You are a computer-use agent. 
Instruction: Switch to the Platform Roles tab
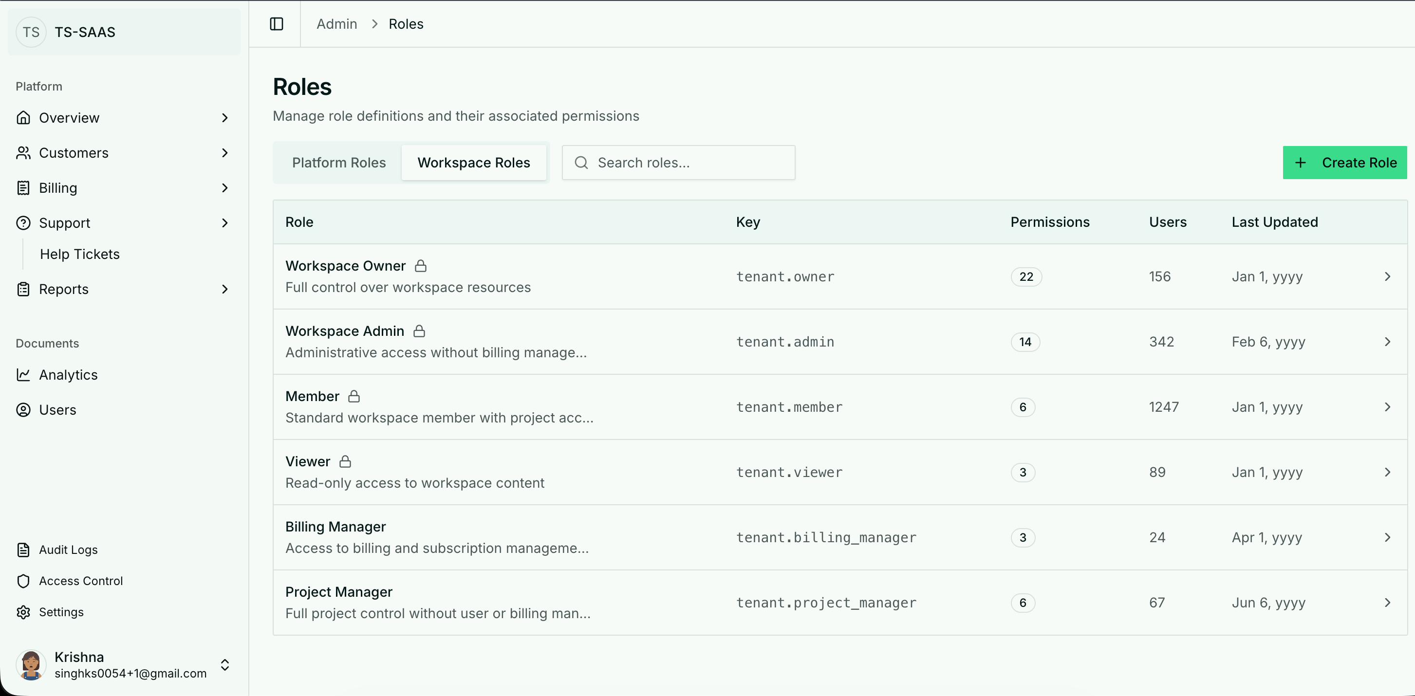click(338, 163)
